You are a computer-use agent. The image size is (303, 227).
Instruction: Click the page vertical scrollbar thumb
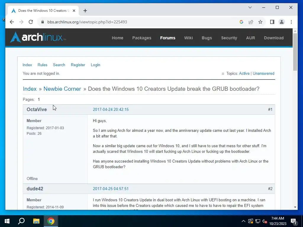(295, 52)
